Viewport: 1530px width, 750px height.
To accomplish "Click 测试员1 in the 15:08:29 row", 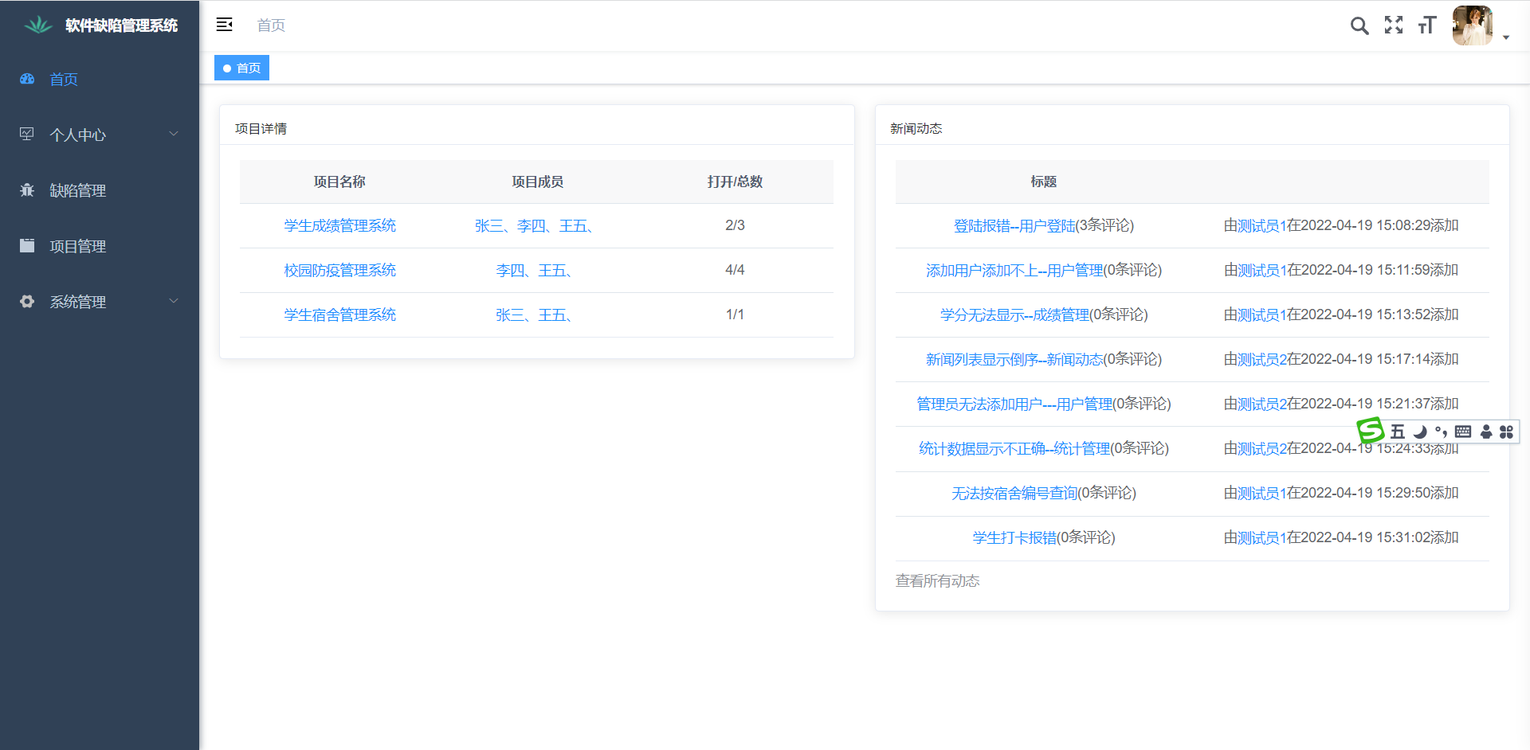I will 1262,225.
